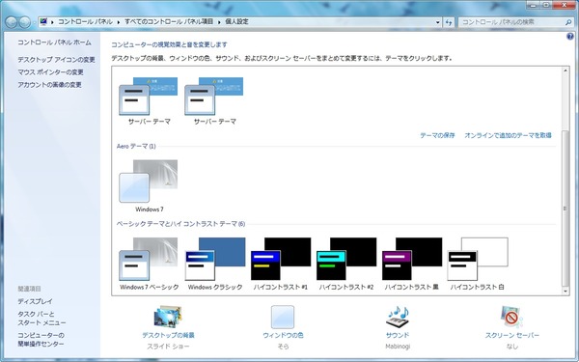The image size is (579, 362).
Task: Open アカウントの画像の変更 link
Action: click(49, 85)
